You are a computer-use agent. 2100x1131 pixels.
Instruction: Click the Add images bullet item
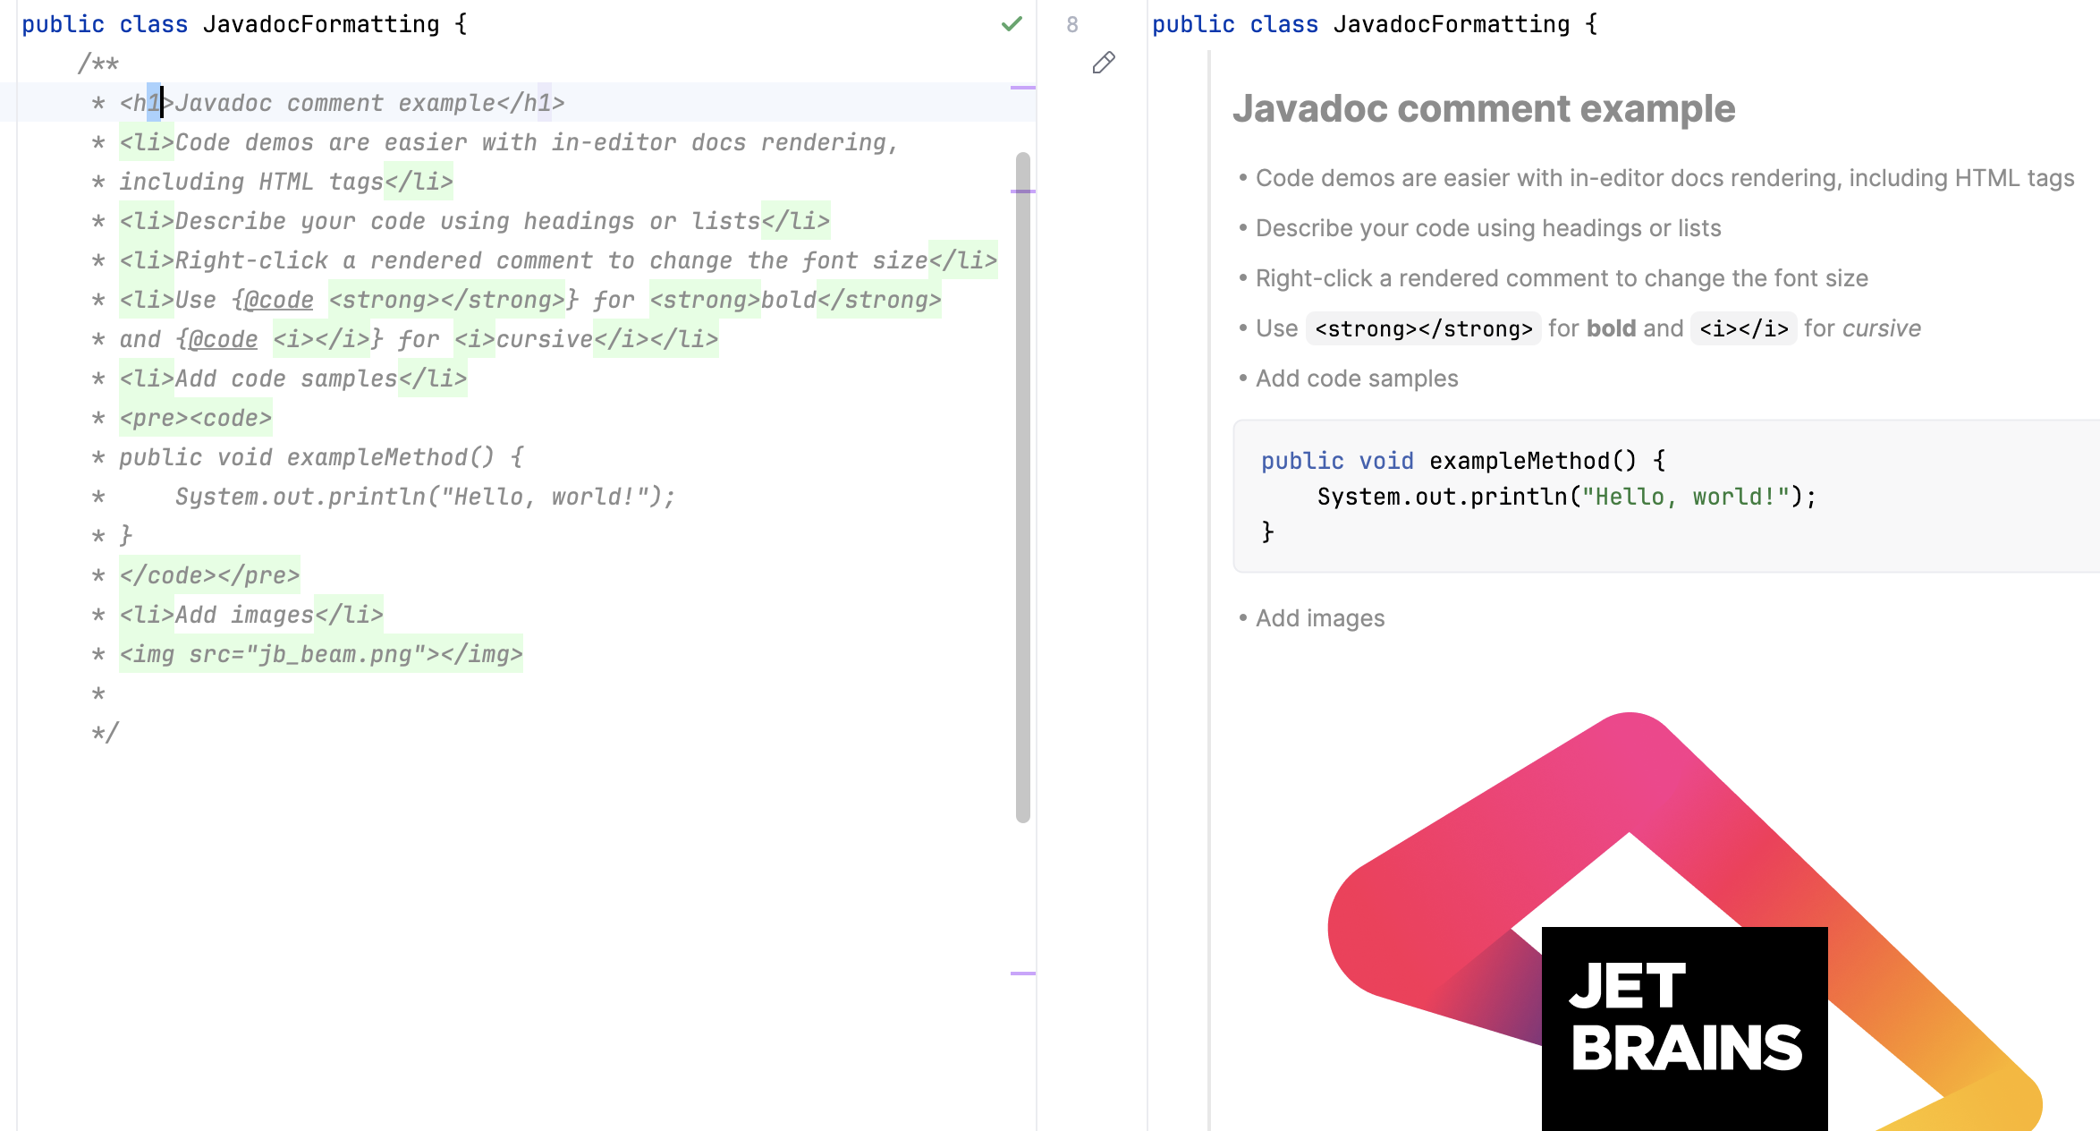1318,617
